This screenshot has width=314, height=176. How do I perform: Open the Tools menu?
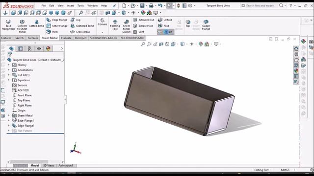click(80, 5)
